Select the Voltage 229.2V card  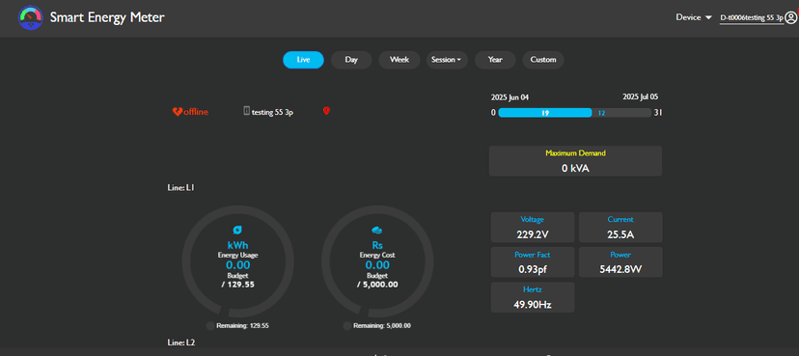tap(533, 227)
